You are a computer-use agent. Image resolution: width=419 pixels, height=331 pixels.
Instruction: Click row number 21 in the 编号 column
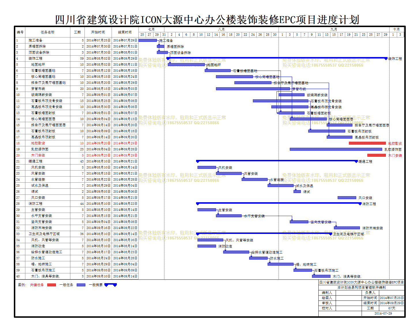click(x=18, y=161)
